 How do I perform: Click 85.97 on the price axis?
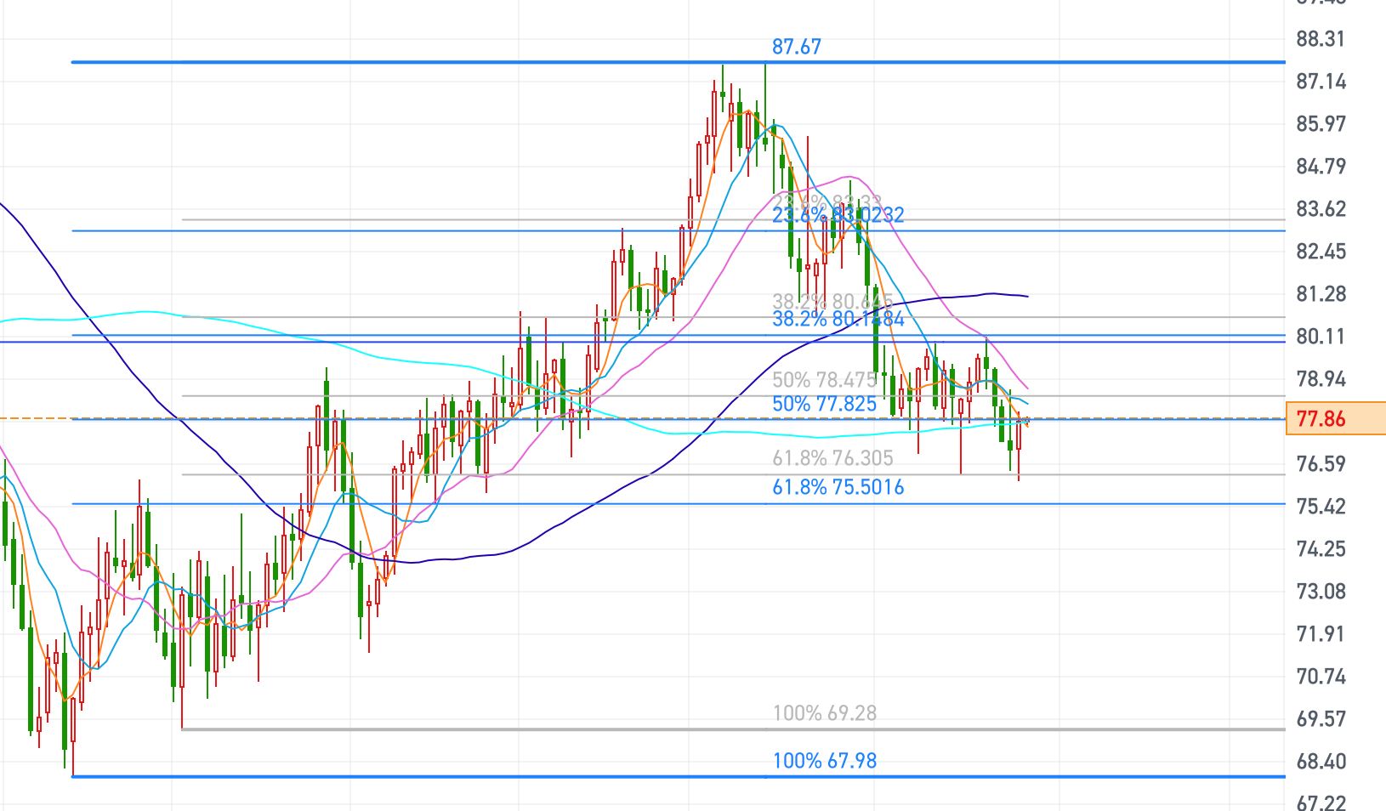point(1321,124)
